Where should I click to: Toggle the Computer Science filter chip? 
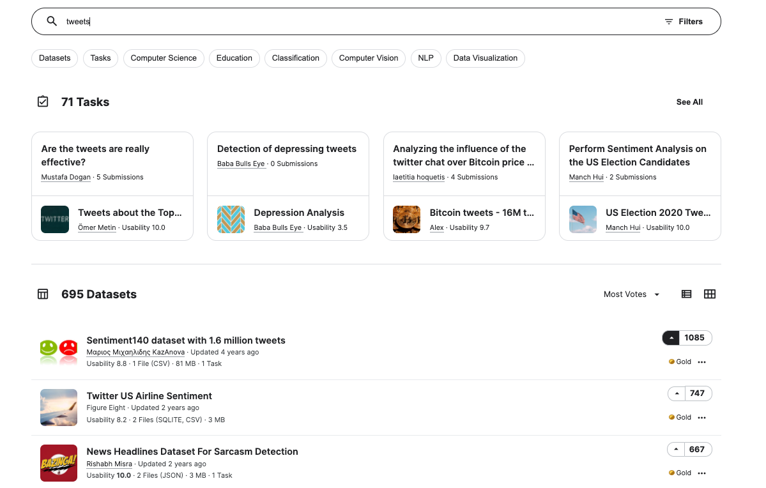tap(164, 58)
